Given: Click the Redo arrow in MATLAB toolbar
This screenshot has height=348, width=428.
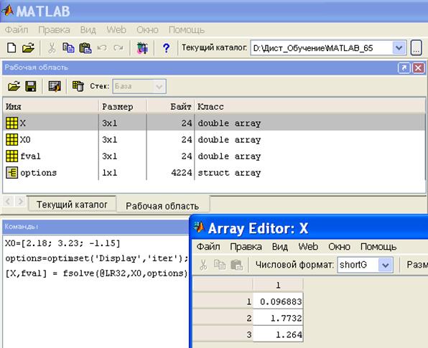Looking at the screenshot, I should tap(118, 48).
